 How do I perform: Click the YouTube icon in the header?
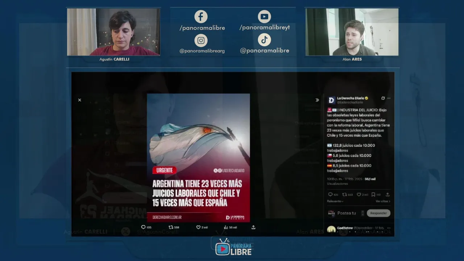[264, 17]
